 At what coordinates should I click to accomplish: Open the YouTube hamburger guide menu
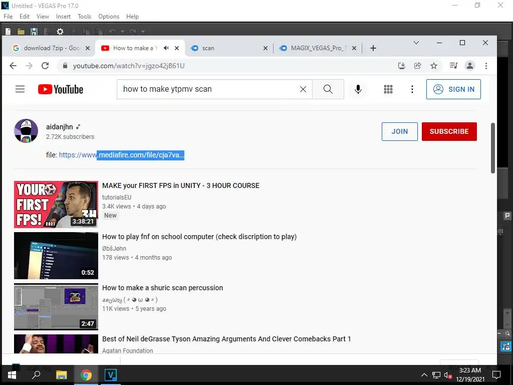(x=20, y=89)
